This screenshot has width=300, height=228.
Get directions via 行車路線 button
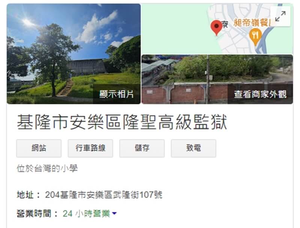[x=90, y=148]
